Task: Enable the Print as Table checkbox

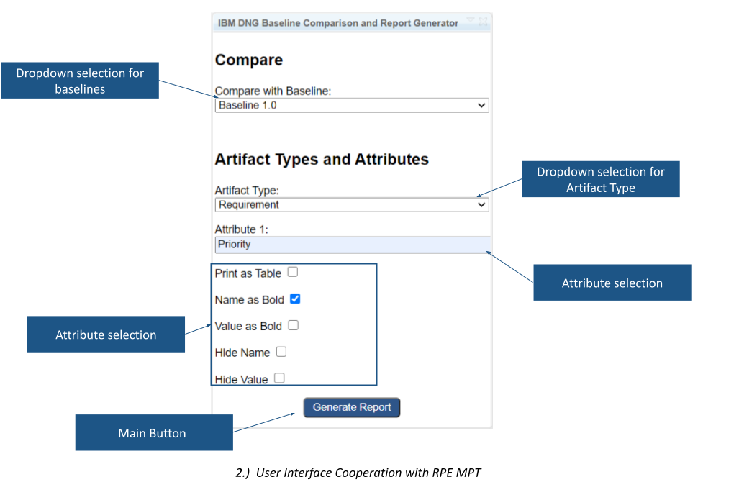Action: [293, 271]
